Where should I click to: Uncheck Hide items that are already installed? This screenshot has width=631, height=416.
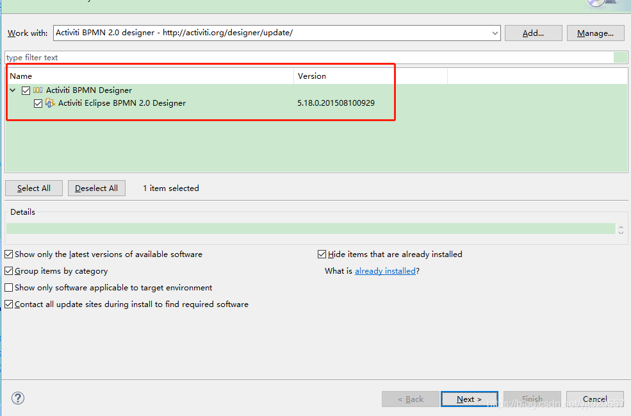tap(322, 254)
